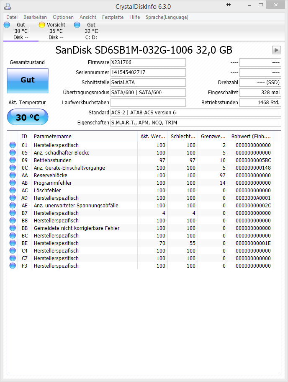Click the blue status orb for the 30 °C disk
The width and height of the screenshot is (288, 382).
pos(7,25)
